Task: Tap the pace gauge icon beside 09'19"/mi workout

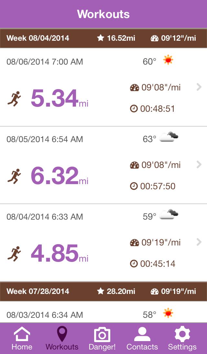Action: [134, 243]
